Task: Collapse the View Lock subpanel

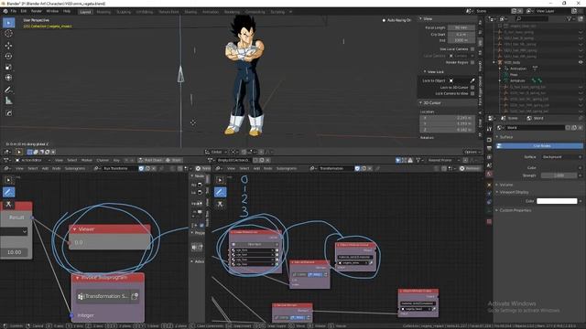Action: pos(425,71)
